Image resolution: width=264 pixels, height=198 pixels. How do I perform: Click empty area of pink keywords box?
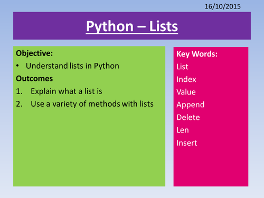click(211, 167)
